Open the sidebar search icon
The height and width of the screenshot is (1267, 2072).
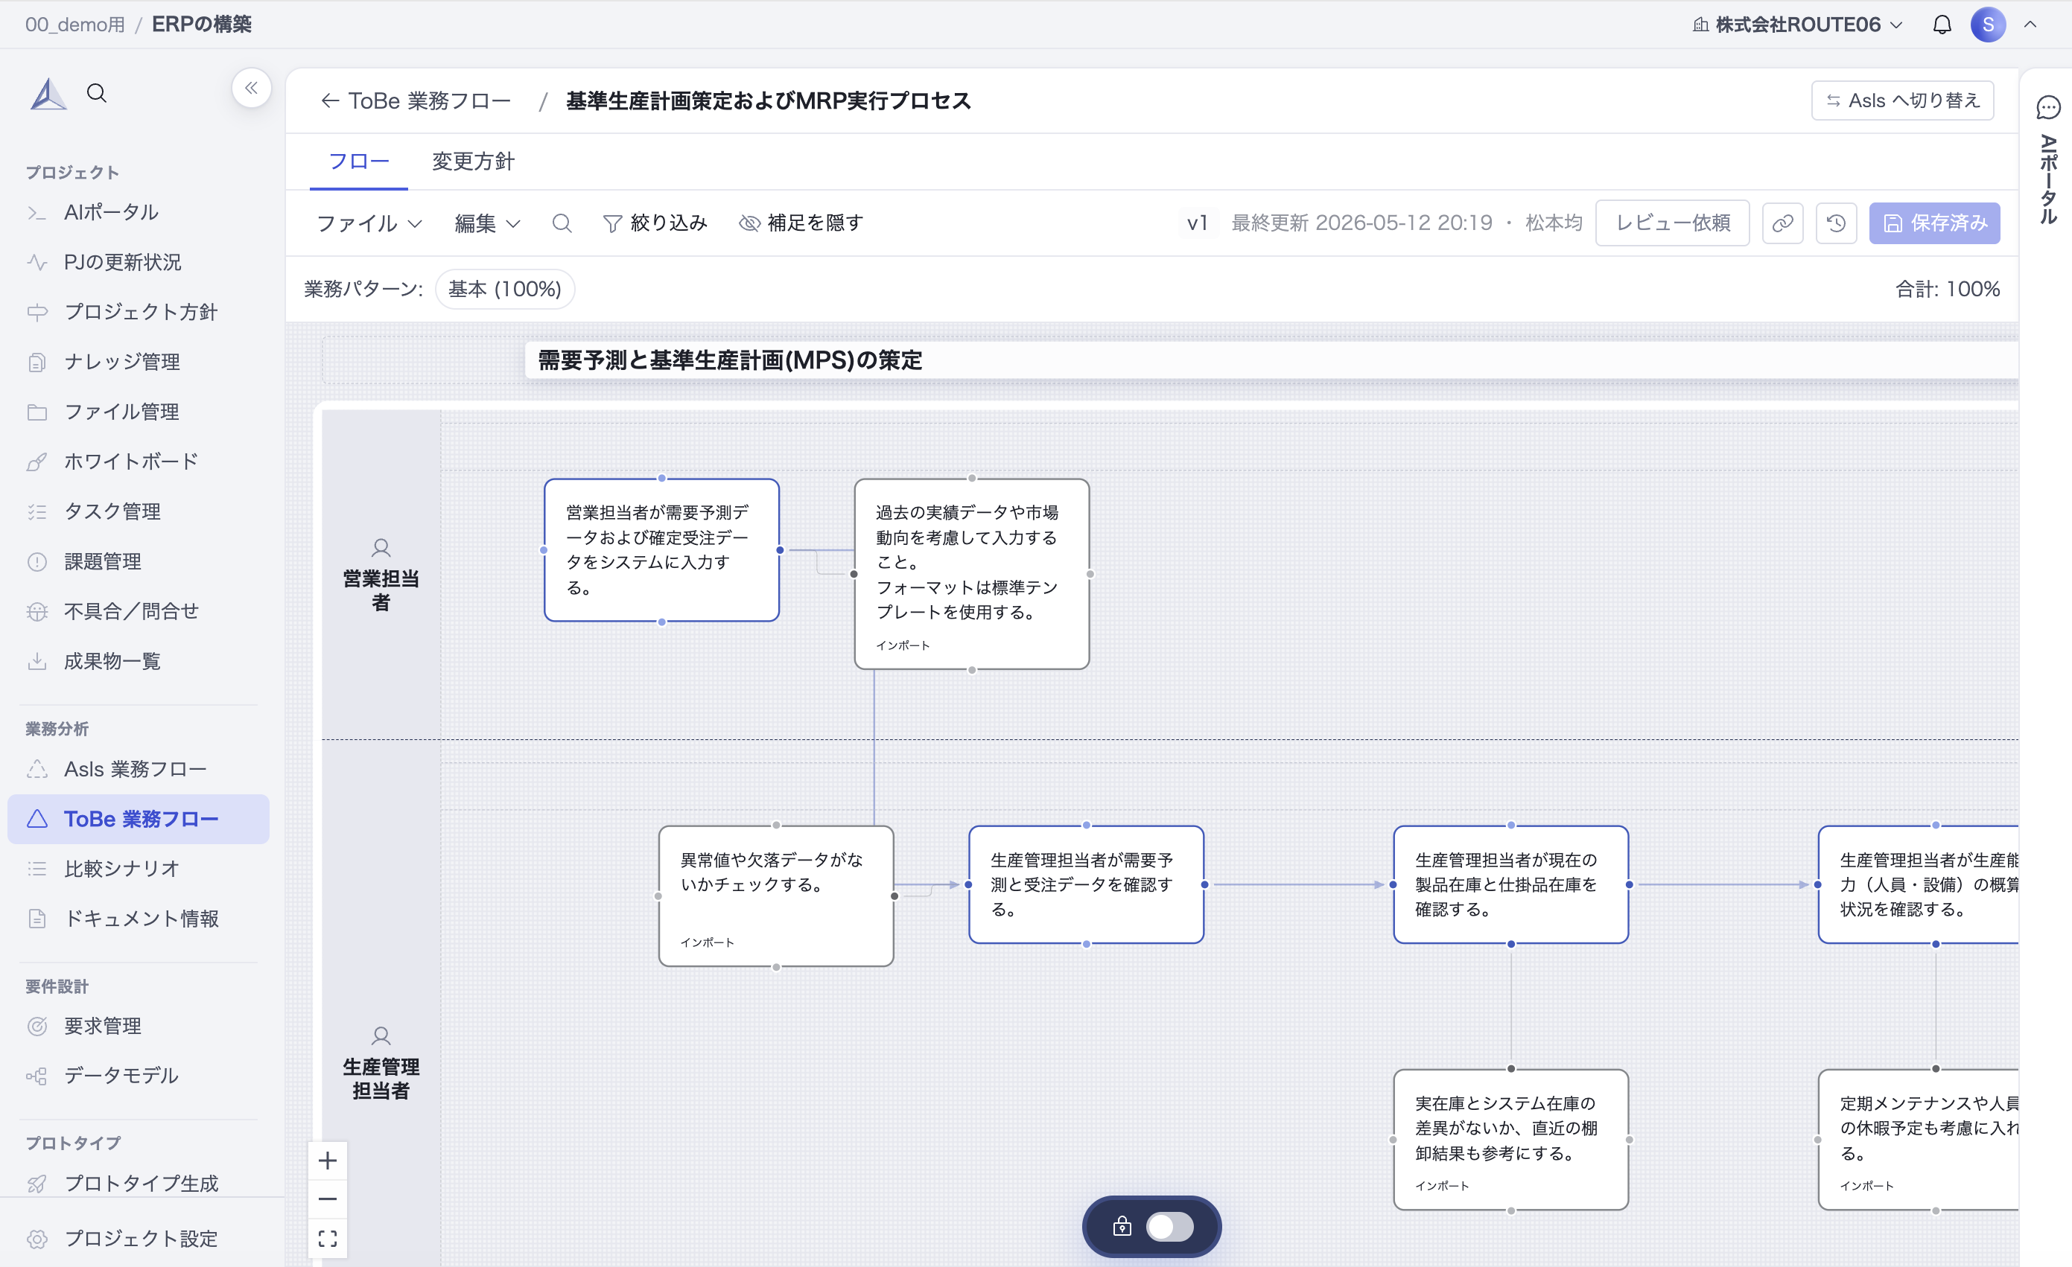tap(97, 92)
